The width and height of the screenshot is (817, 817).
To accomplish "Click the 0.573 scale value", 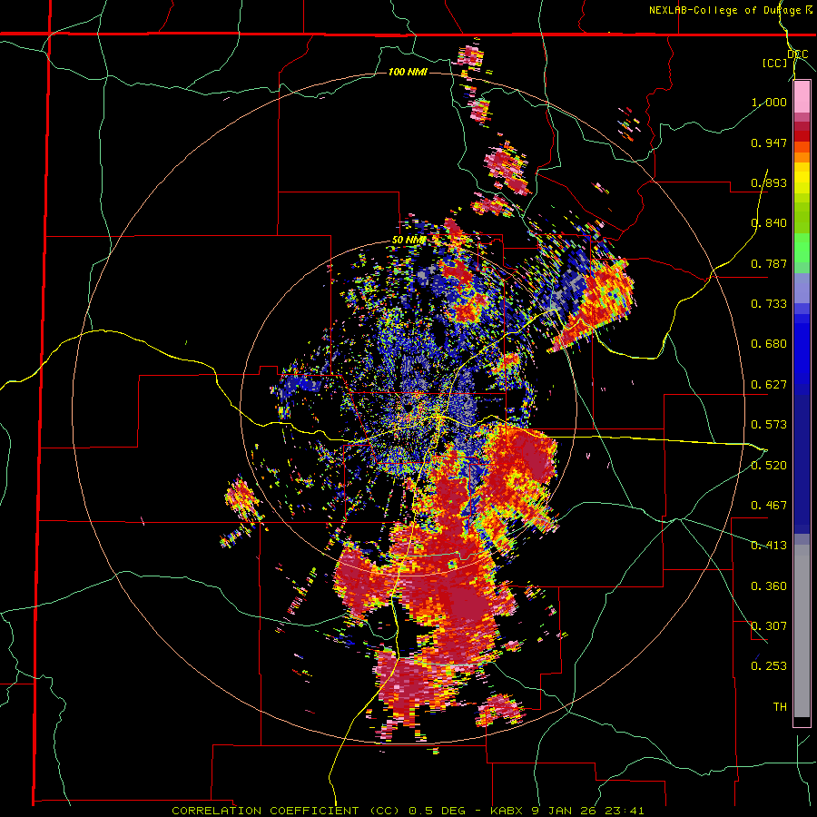I will [x=769, y=425].
